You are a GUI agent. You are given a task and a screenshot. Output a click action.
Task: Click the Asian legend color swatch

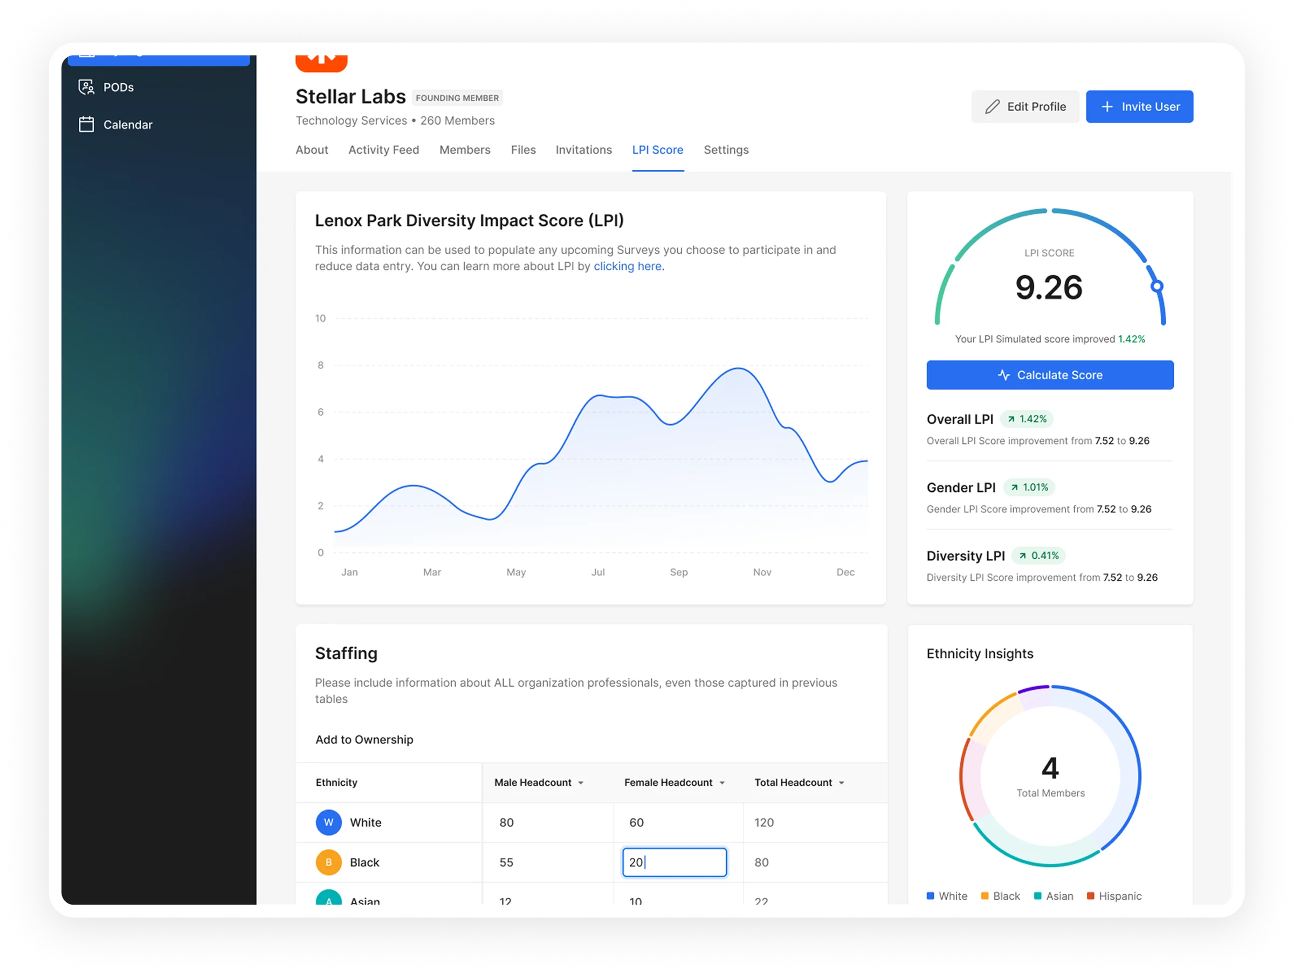pos(1038,896)
